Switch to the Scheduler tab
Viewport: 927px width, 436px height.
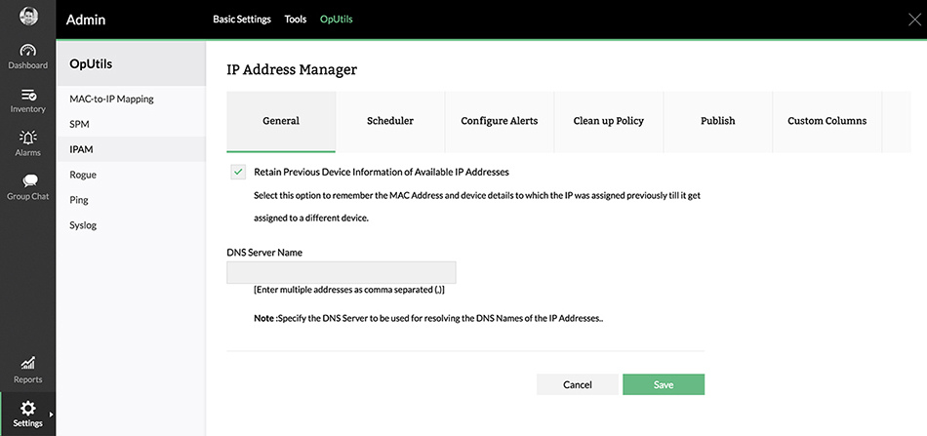click(x=390, y=121)
